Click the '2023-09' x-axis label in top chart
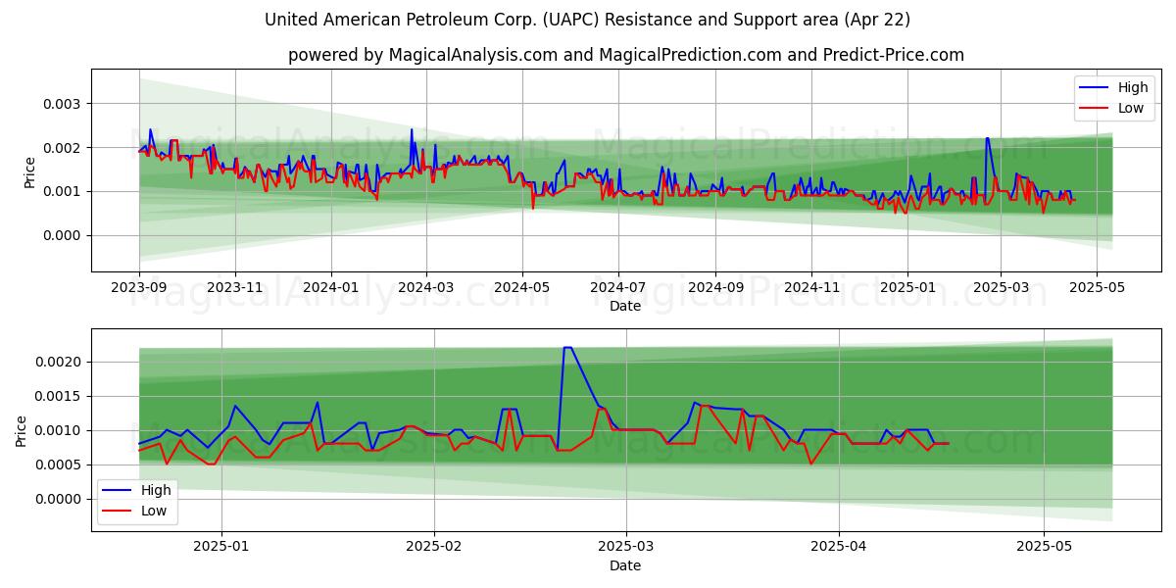1176x588 pixels. [x=139, y=288]
